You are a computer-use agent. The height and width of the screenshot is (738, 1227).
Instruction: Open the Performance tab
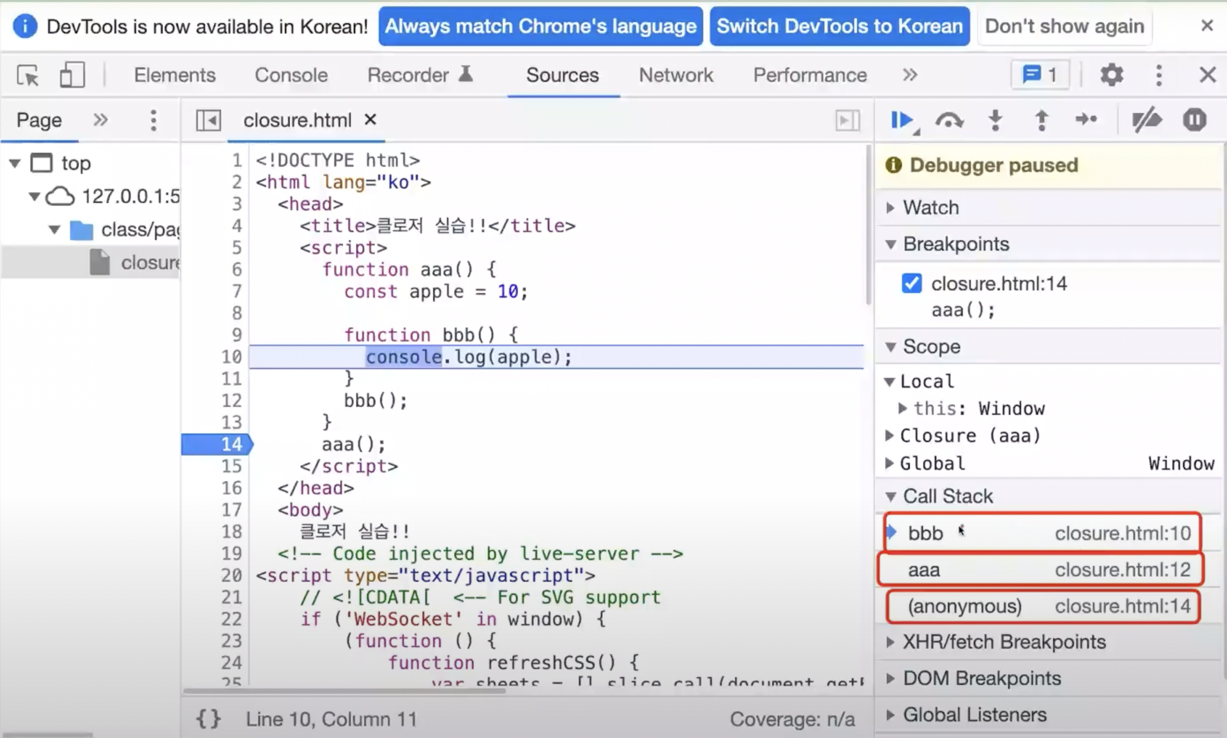tap(810, 75)
